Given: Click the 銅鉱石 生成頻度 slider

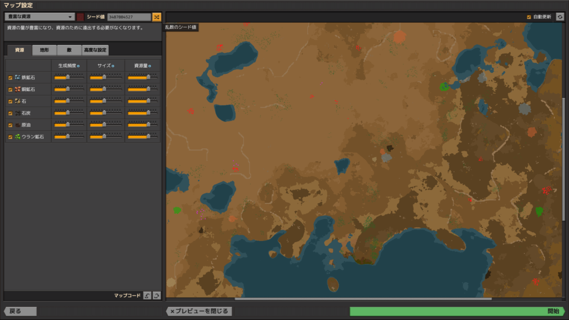Looking at the screenshot, I should [69, 89].
